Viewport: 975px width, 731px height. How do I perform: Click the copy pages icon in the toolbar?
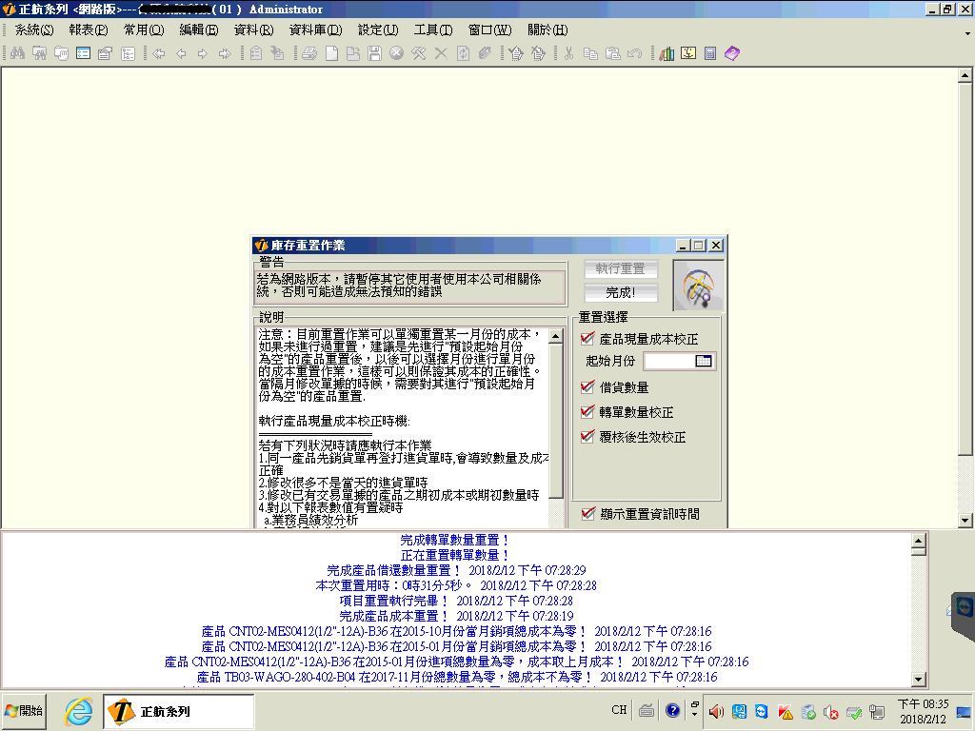click(590, 53)
